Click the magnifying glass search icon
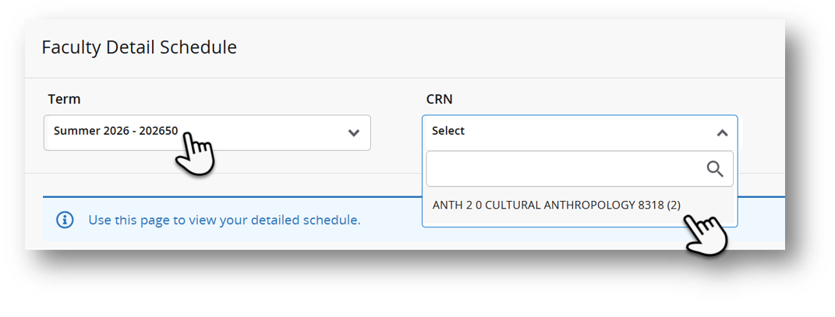This screenshot has width=835, height=317. pyautogui.click(x=715, y=169)
